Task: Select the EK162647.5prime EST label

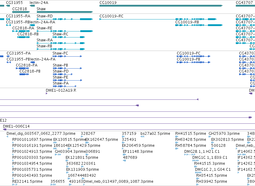Action: (x=102, y=140)
